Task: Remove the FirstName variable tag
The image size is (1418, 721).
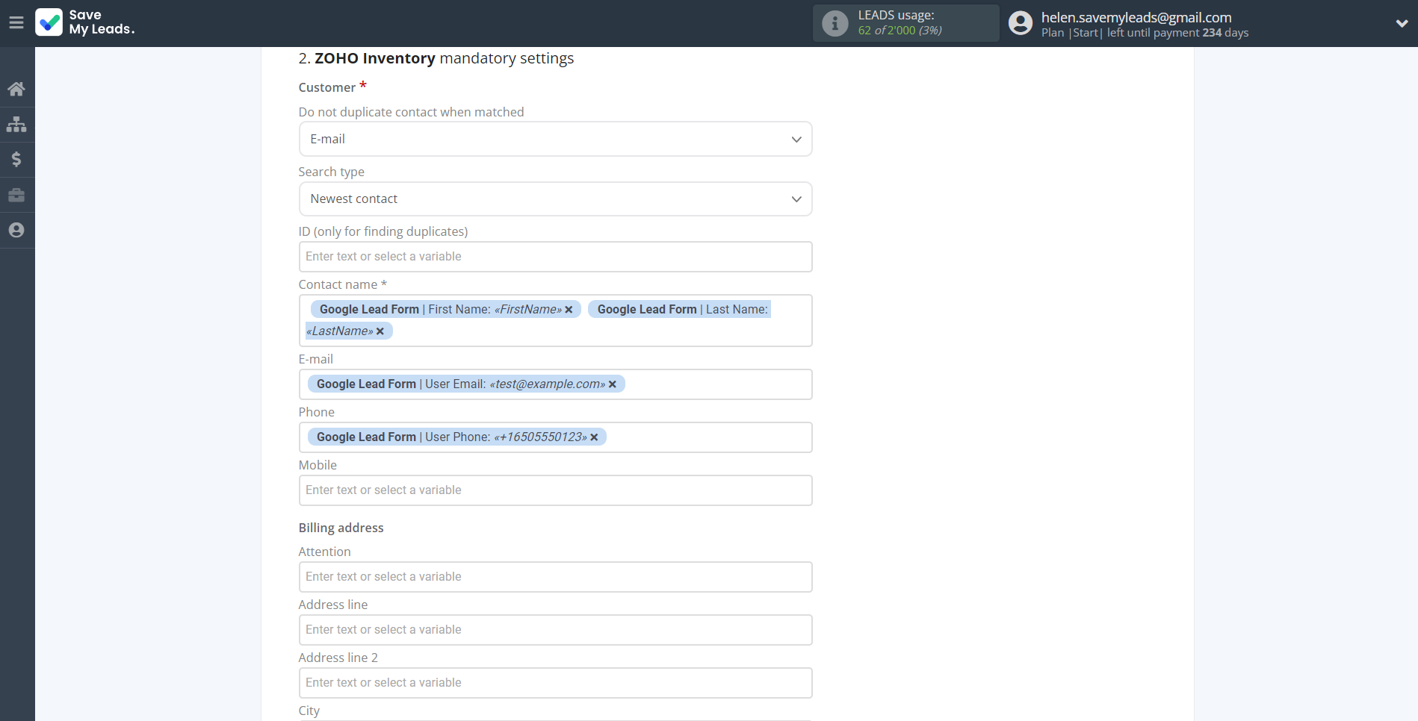Action: click(x=569, y=309)
